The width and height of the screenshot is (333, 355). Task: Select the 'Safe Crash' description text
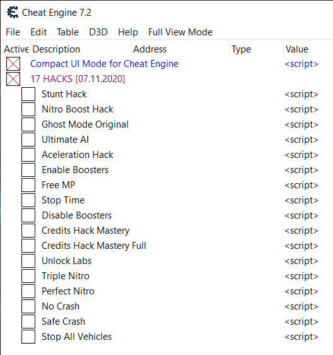(x=63, y=322)
